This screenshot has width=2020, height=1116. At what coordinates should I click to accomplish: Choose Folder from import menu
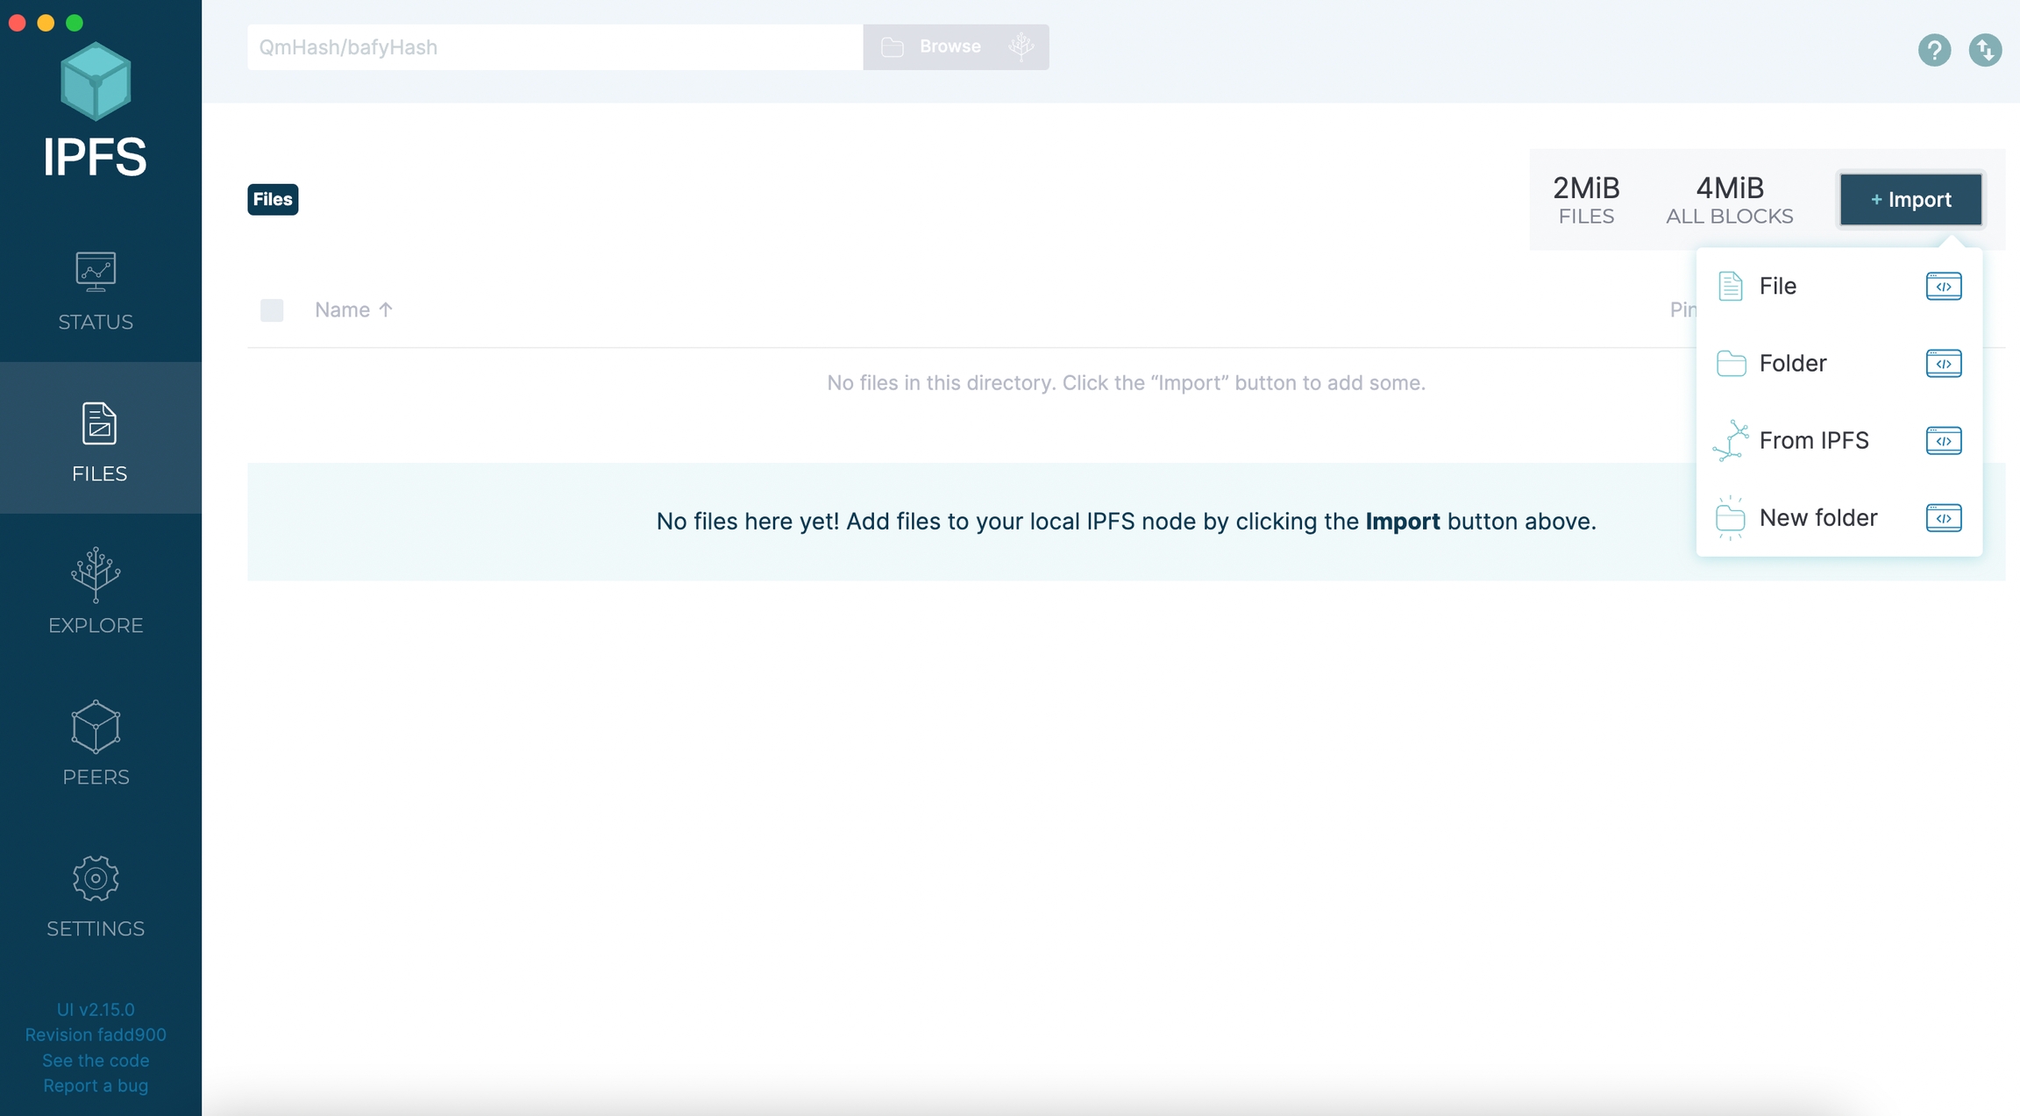pos(1839,363)
